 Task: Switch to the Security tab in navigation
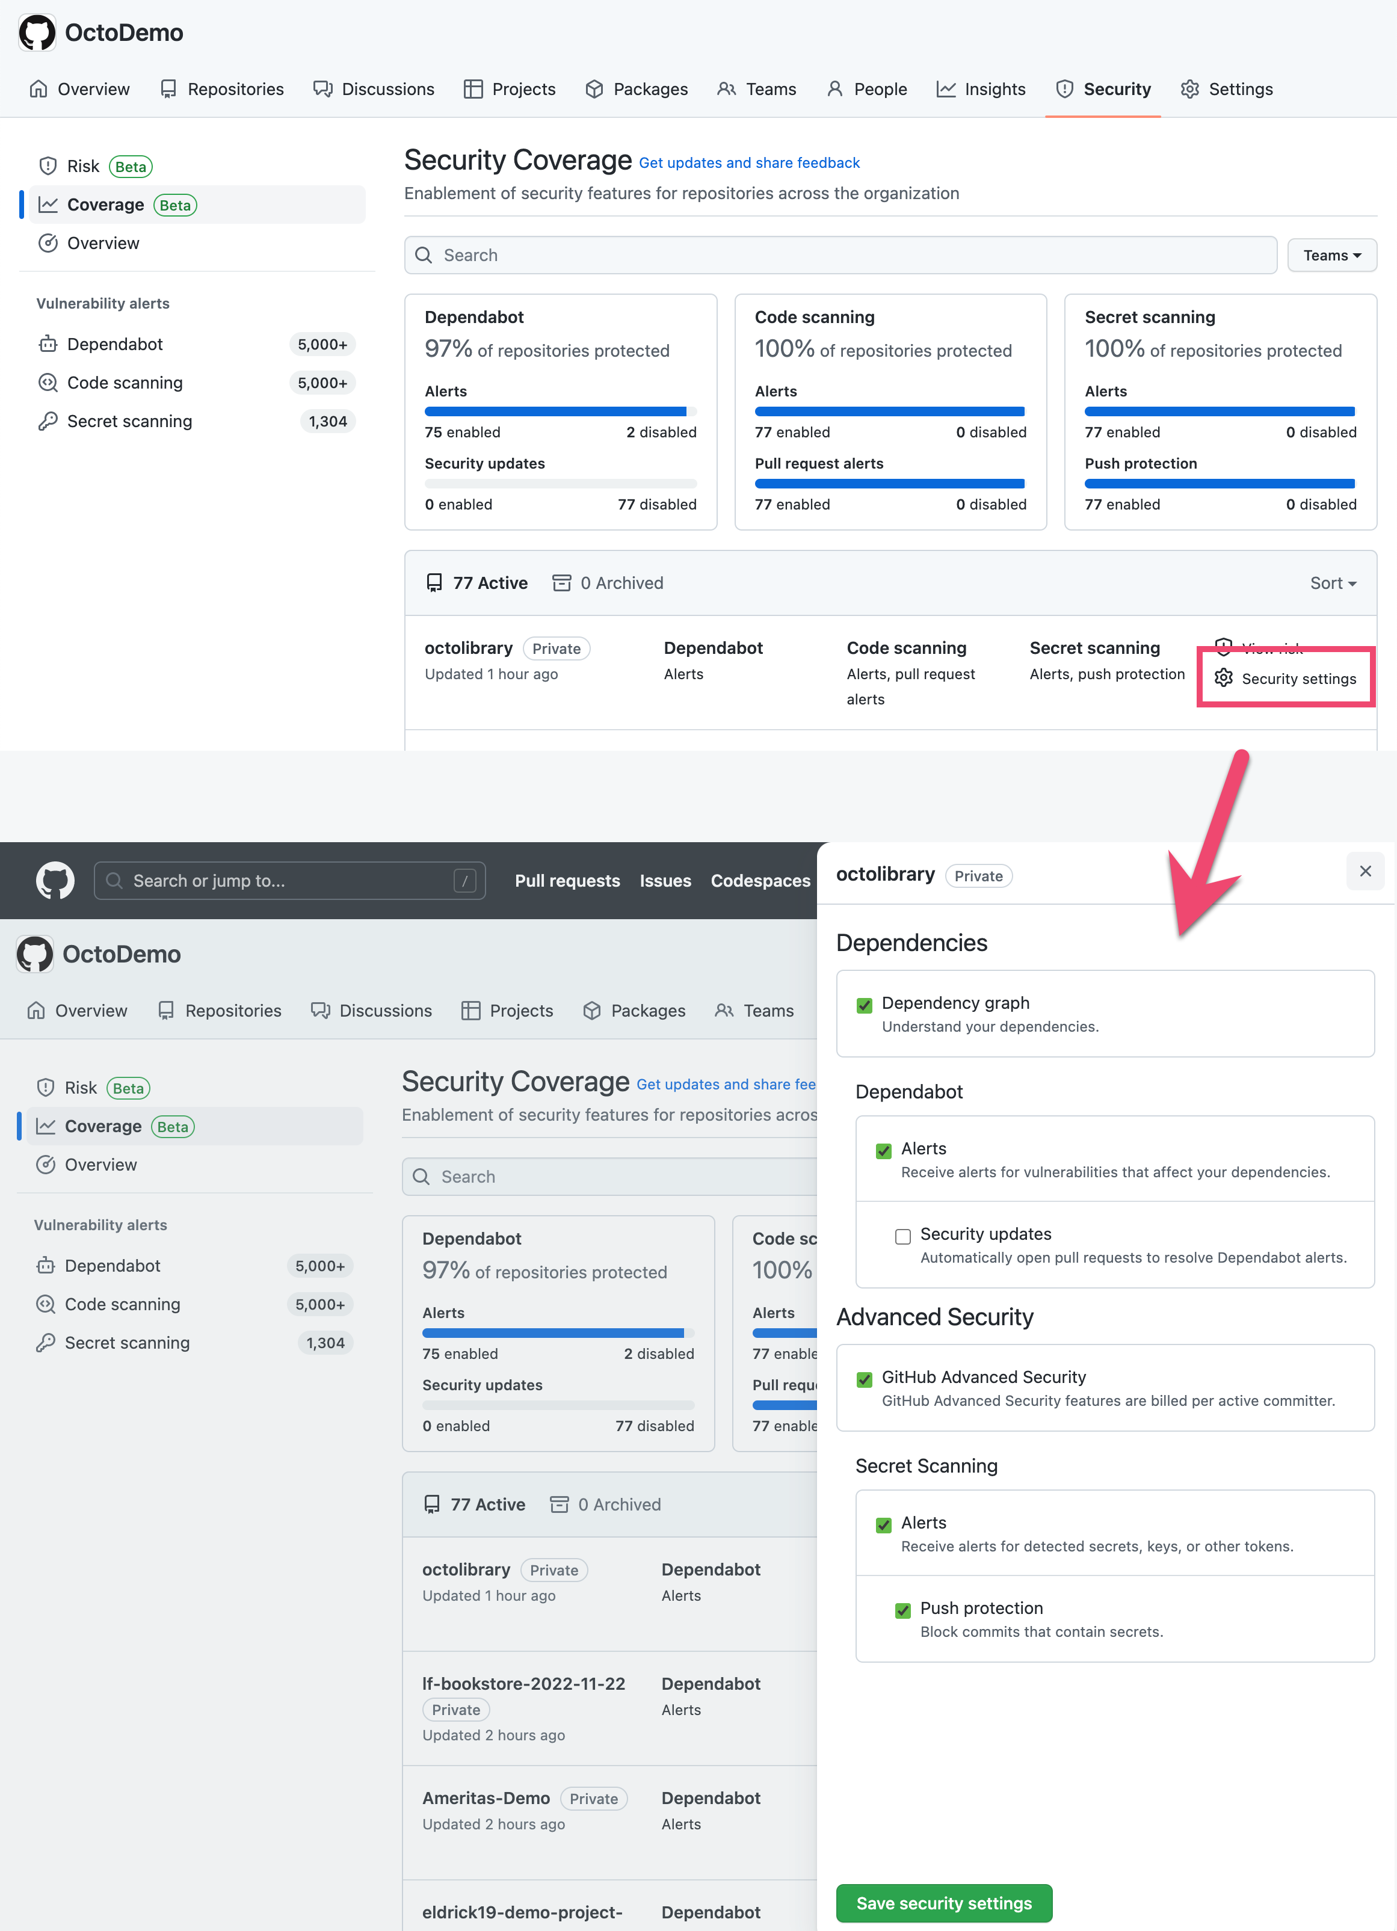[1103, 88]
